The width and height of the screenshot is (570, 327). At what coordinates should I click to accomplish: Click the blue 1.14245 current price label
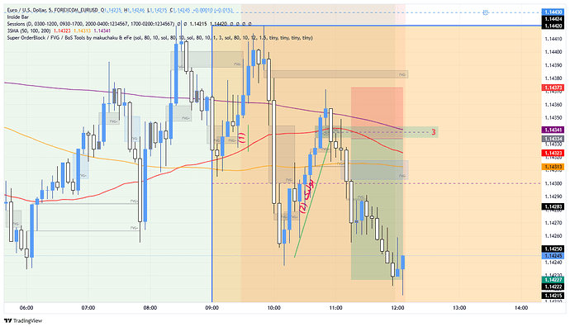(553, 256)
